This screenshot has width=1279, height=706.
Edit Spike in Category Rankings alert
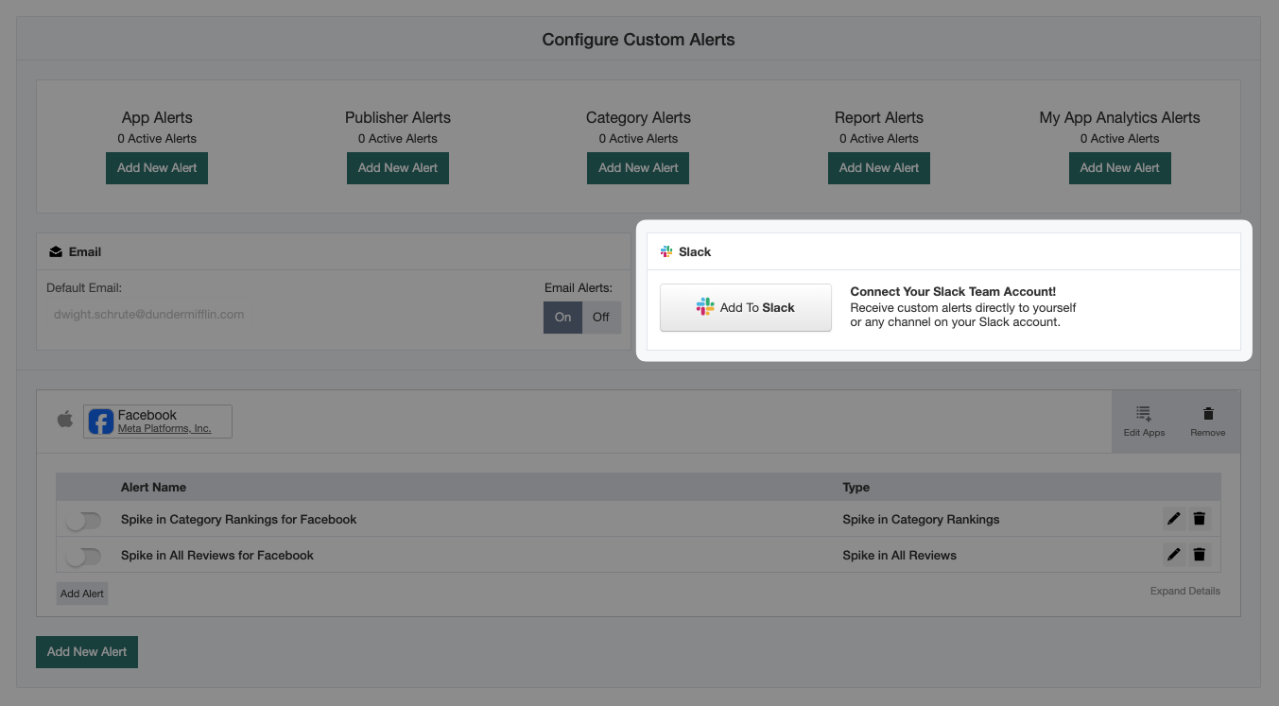pos(1173,519)
